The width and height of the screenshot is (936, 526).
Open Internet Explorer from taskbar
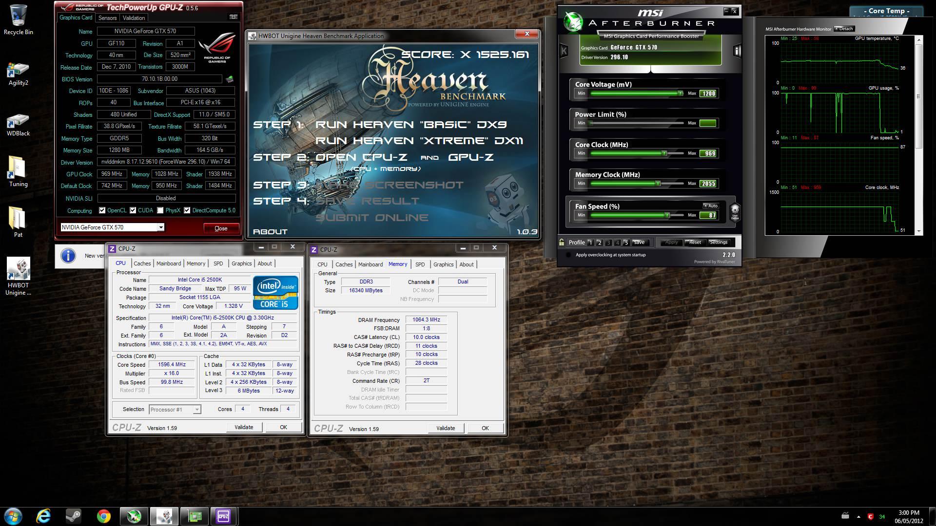click(x=43, y=516)
